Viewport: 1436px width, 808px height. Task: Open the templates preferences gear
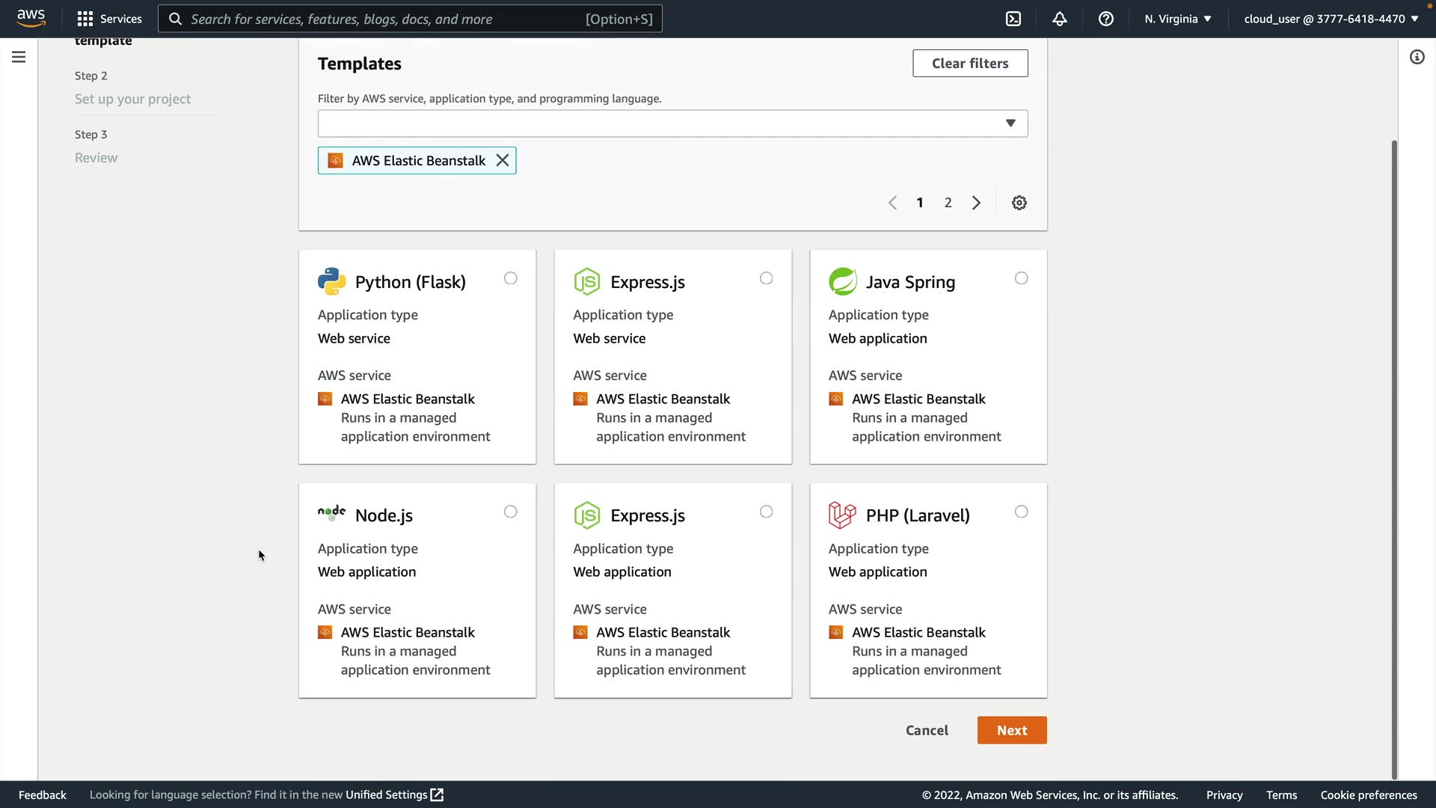point(1019,203)
